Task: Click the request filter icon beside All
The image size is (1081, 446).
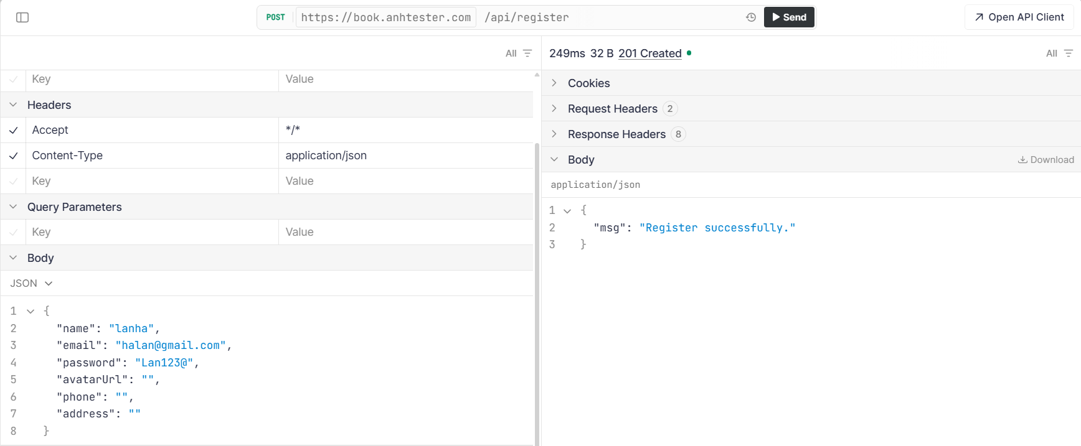Action: (x=527, y=53)
